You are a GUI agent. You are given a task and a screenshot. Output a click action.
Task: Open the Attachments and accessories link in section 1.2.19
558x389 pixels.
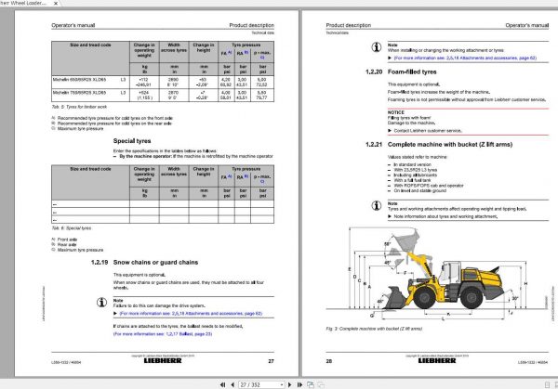tap(191, 313)
